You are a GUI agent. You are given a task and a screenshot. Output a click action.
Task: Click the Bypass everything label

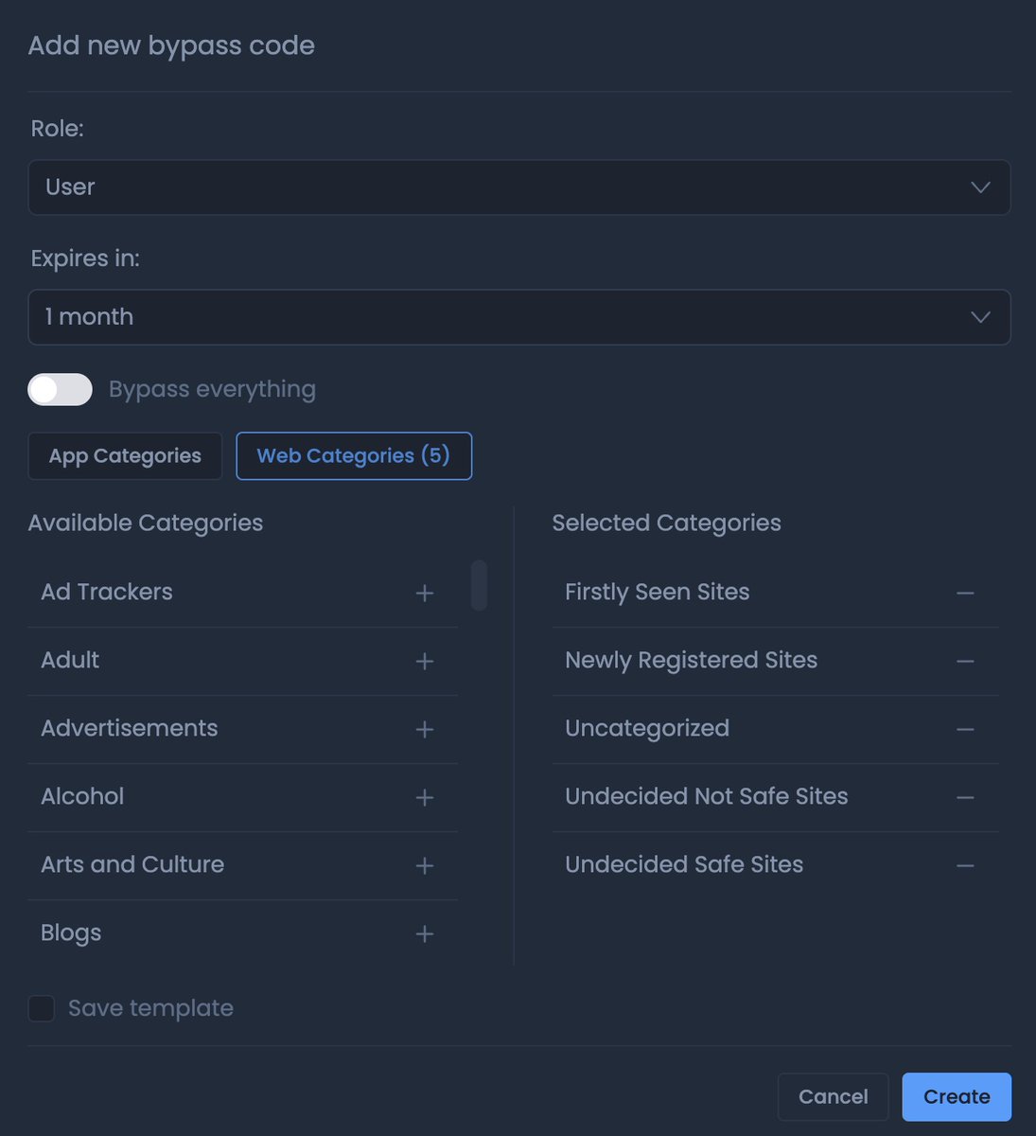[212, 389]
